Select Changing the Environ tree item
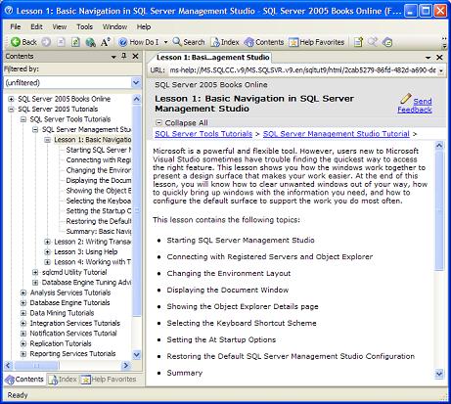 point(99,170)
